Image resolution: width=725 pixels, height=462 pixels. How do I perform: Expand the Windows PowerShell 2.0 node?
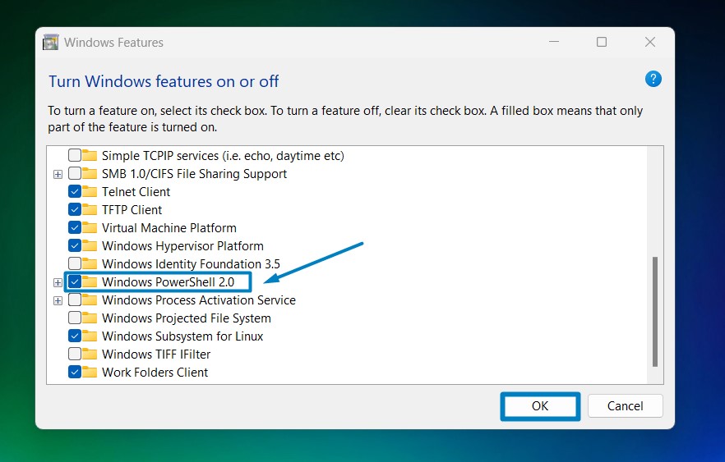tap(58, 282)
